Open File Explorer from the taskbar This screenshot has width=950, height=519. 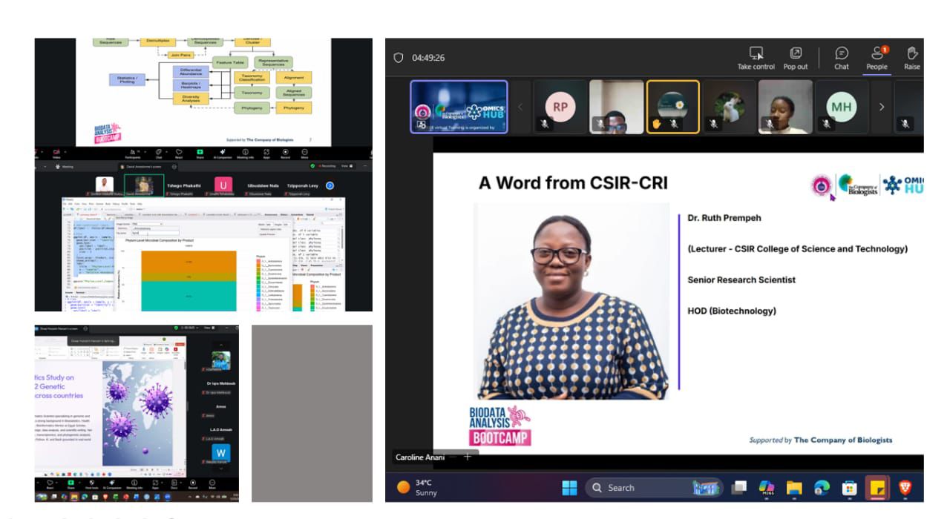coord(794,487)
